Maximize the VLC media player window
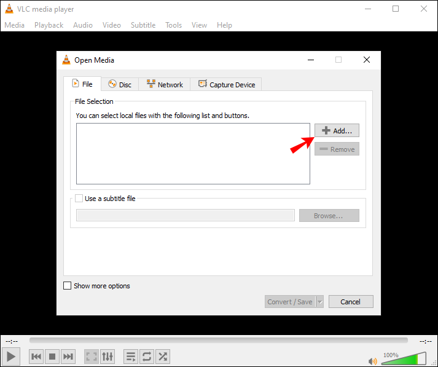Image resolution: width=438 pixels, height=367 pixels. point(396,9)
